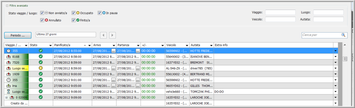Click the trip icon next to 8168
Screen dimensions: 355x108
point(8,57)
